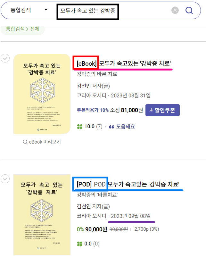This screenshot has width=206, height=265.
Task: Click the eBook review count (7)
Action: (99, 127)
